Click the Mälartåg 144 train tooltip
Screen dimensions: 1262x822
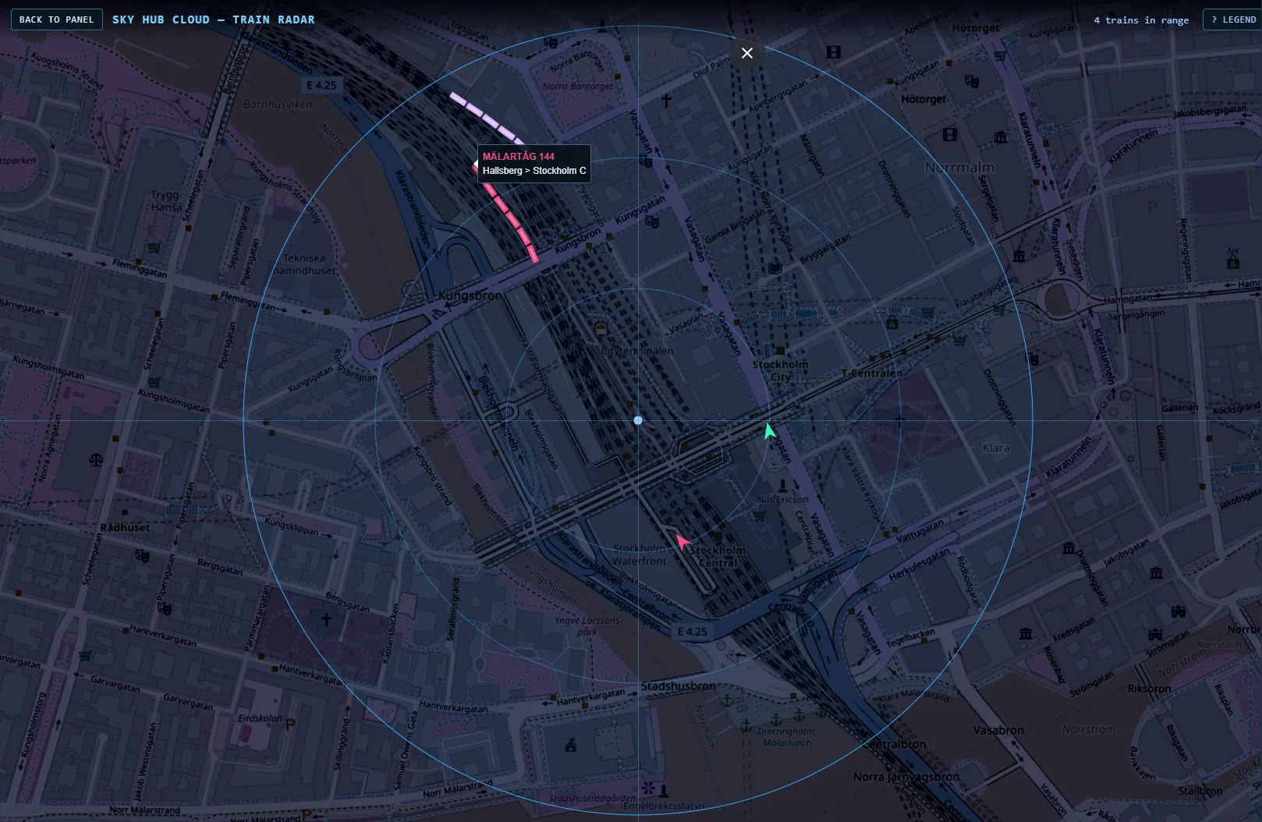pyautogui.click(x=534, y=164)
